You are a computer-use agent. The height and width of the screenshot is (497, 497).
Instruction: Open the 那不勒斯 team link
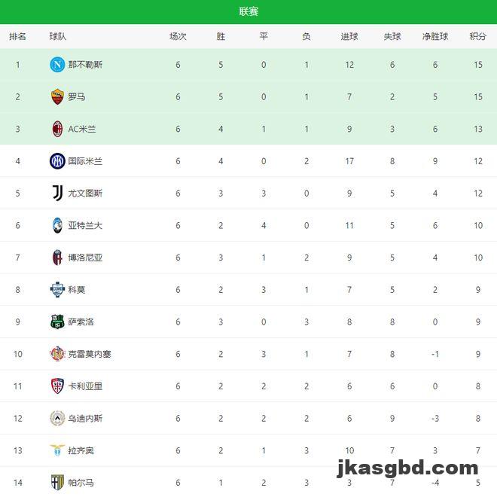pyautogui.click(x=85, y=65)
